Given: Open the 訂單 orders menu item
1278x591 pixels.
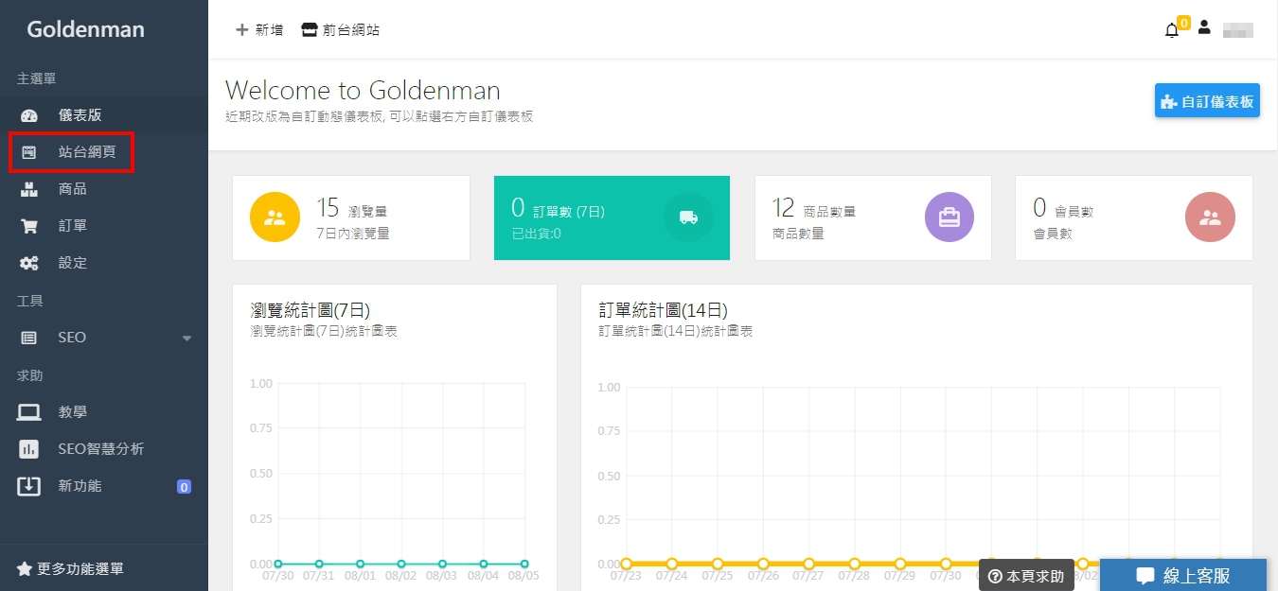Looking at the screenshot, I should point(104,226).
